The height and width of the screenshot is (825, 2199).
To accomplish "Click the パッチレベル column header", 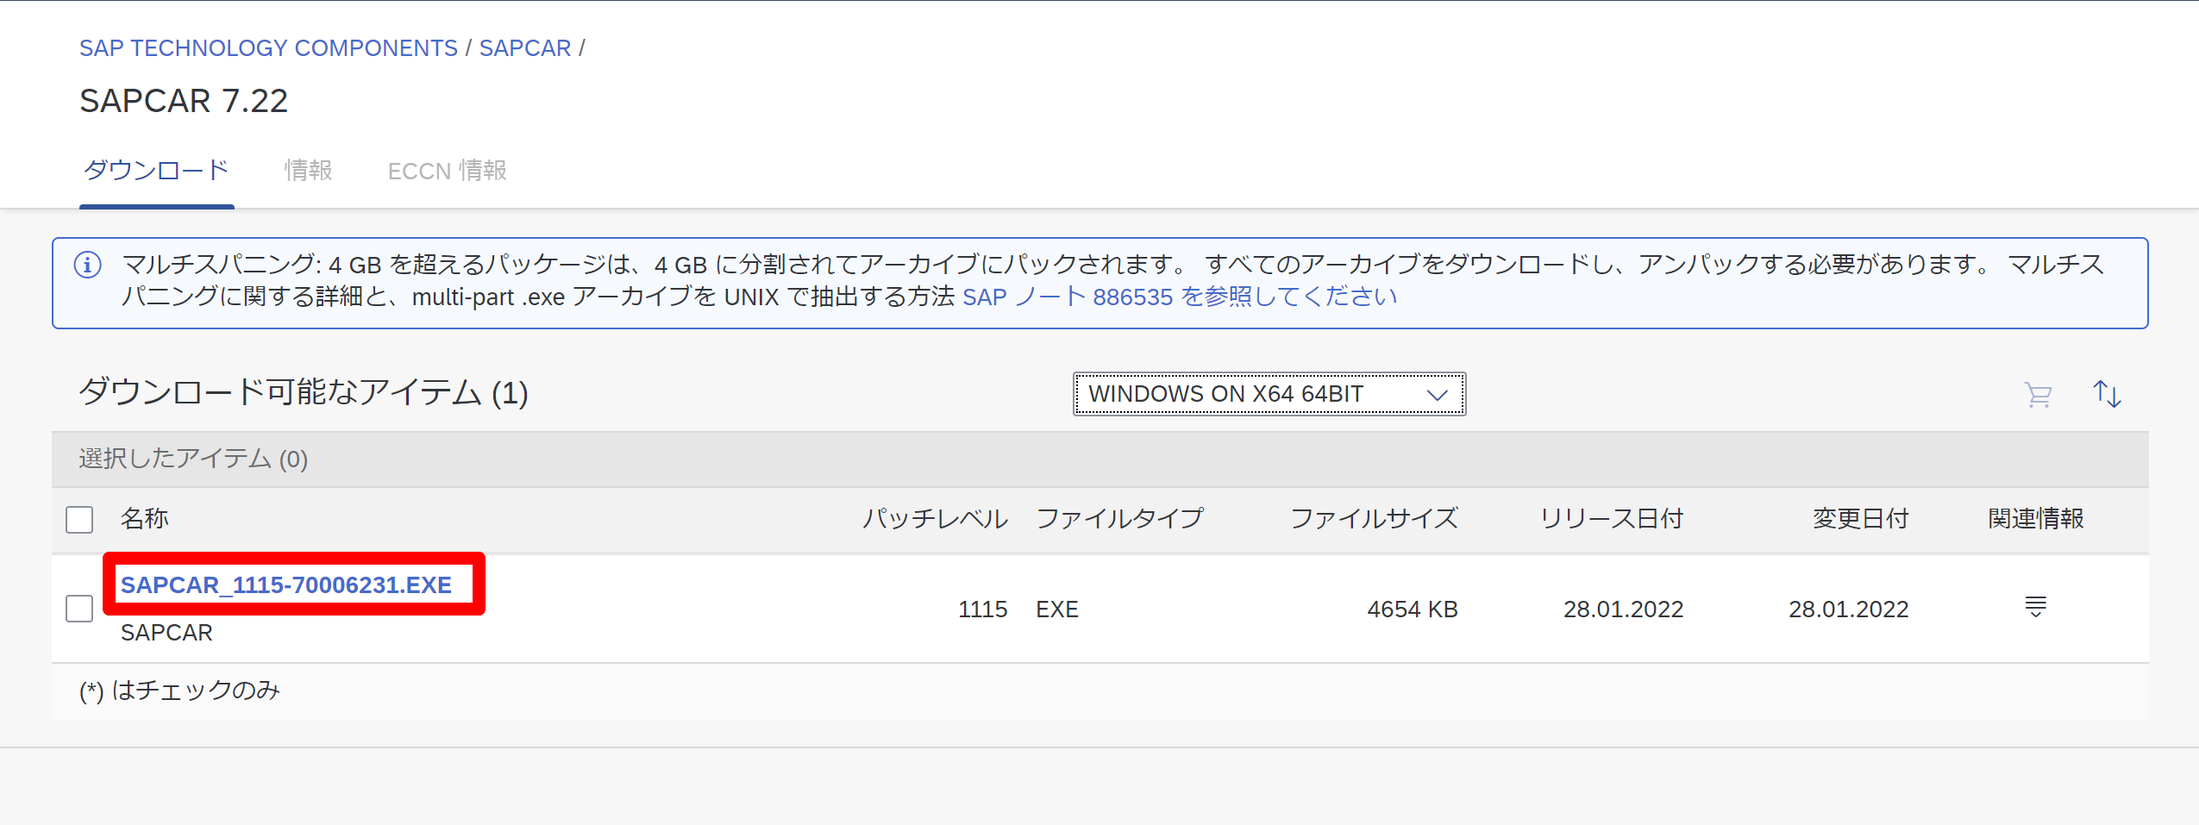I will coord(934,518).
